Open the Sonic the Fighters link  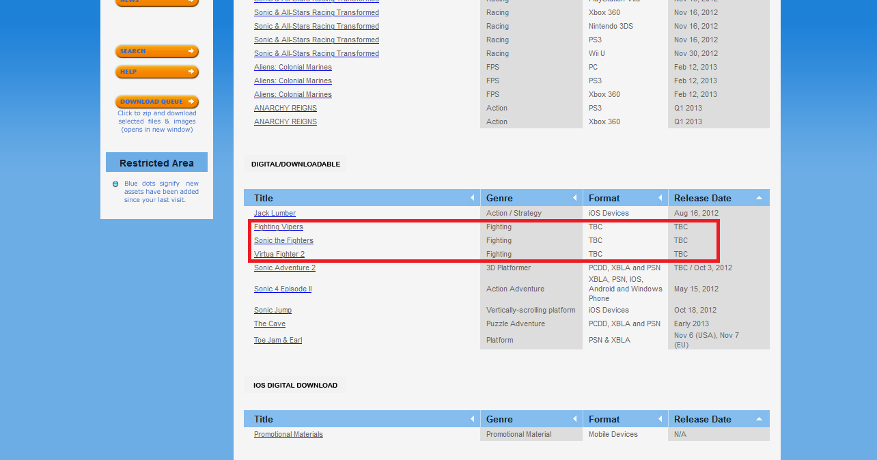click(x=283, y=240)
